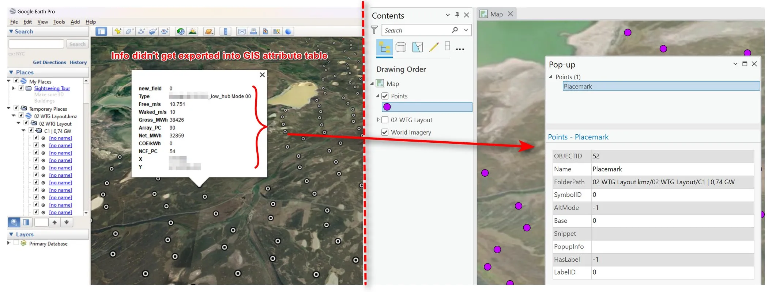Uncheck the World Imagery layer checkbox
The width and height of the screenshot is (772, 292).
tap(385, 132)
